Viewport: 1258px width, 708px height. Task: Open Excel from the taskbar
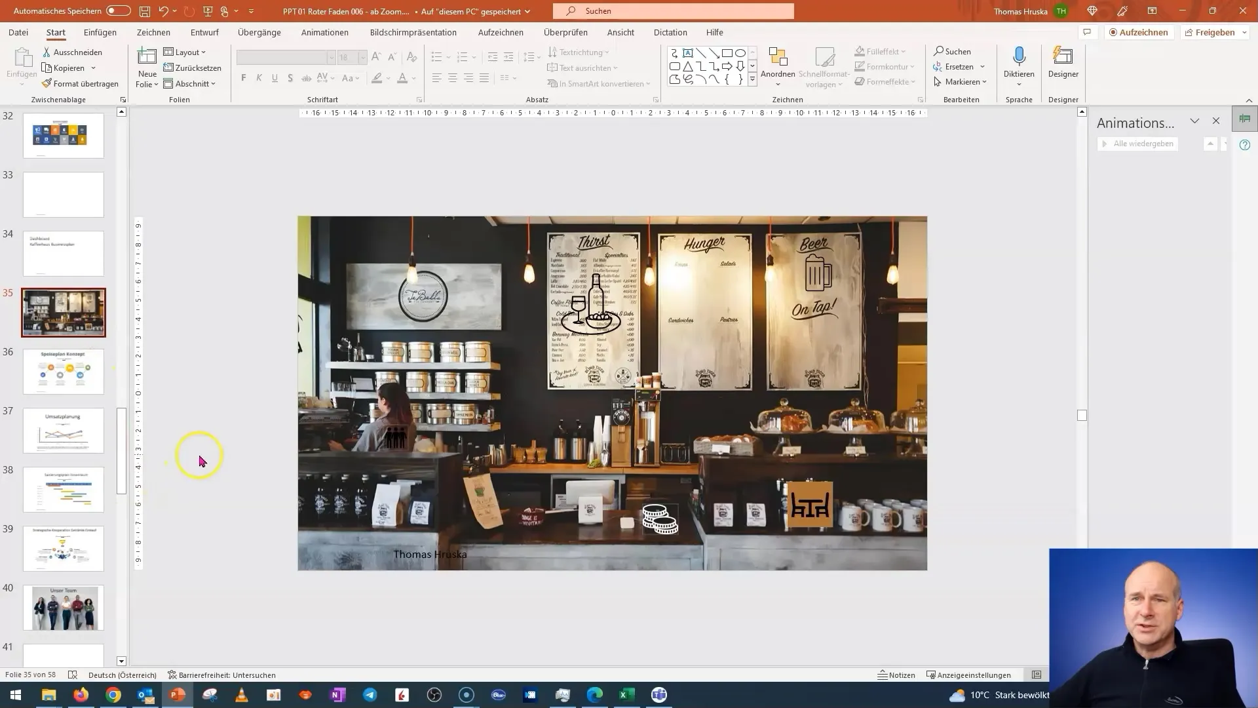(x=627, y=695)
